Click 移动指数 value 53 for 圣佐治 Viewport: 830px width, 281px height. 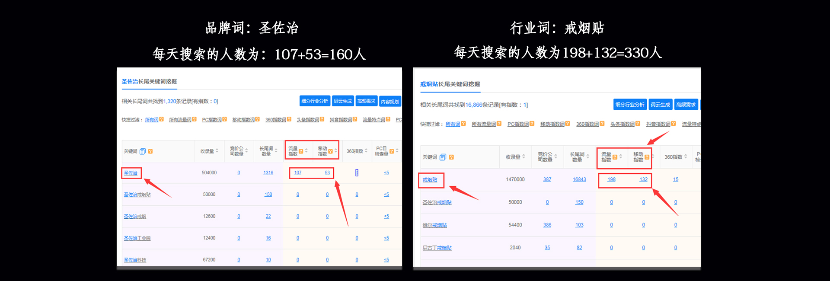(327, 172)
